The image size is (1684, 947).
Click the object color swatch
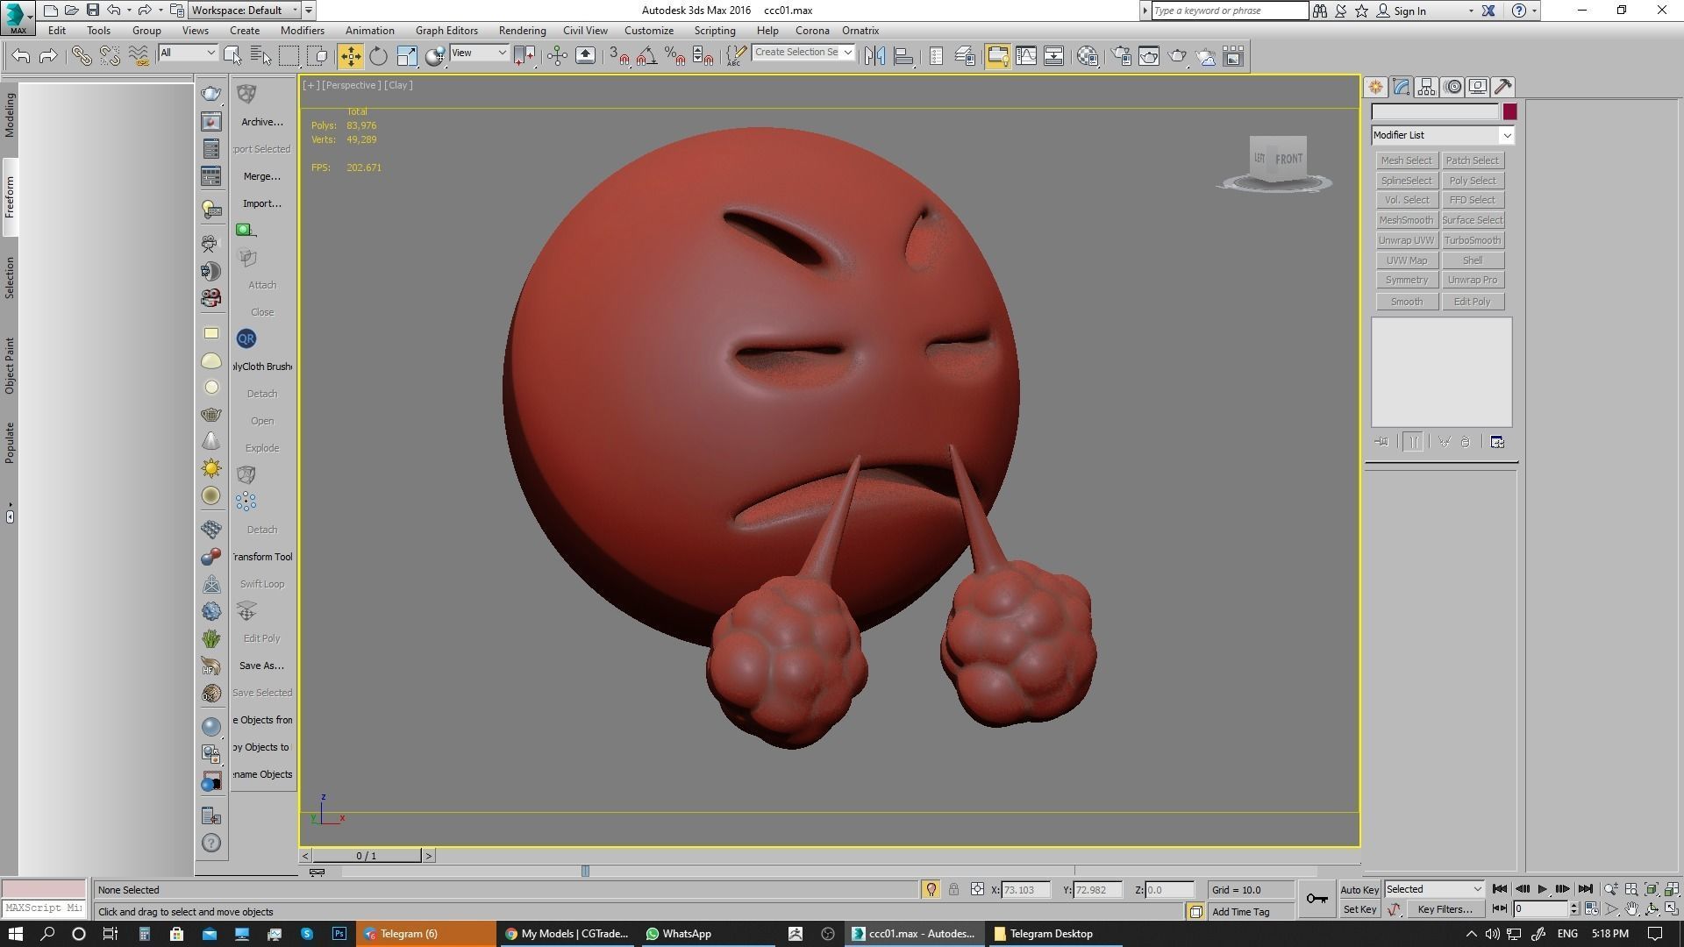coord(1509,111)
